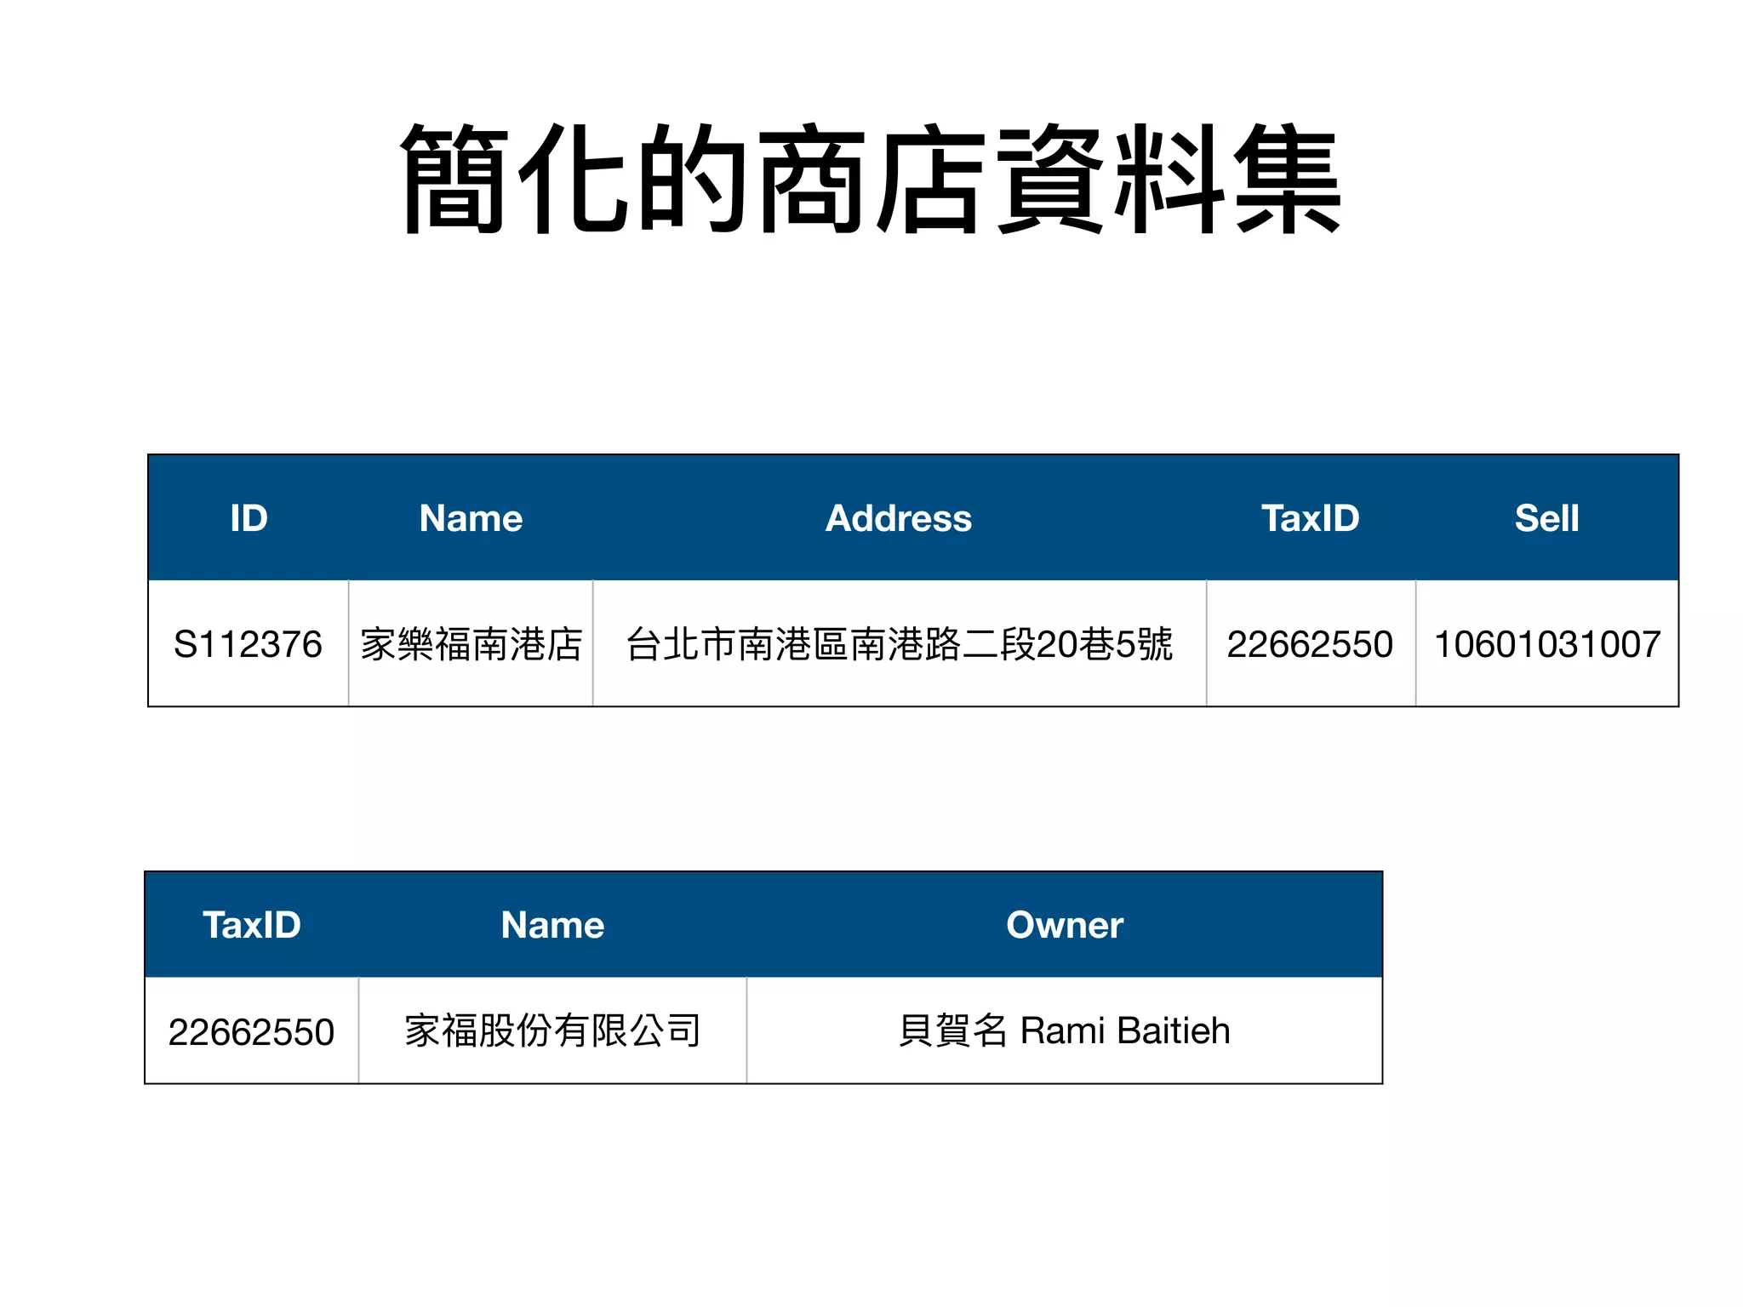Click the Sell value 10601031007
The height and width of the screenshot is (1307, 1743).
coord(1546,644)
